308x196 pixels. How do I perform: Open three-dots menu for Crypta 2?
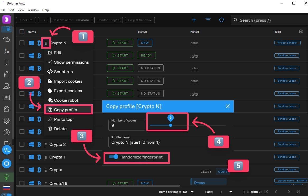point(46,144)
